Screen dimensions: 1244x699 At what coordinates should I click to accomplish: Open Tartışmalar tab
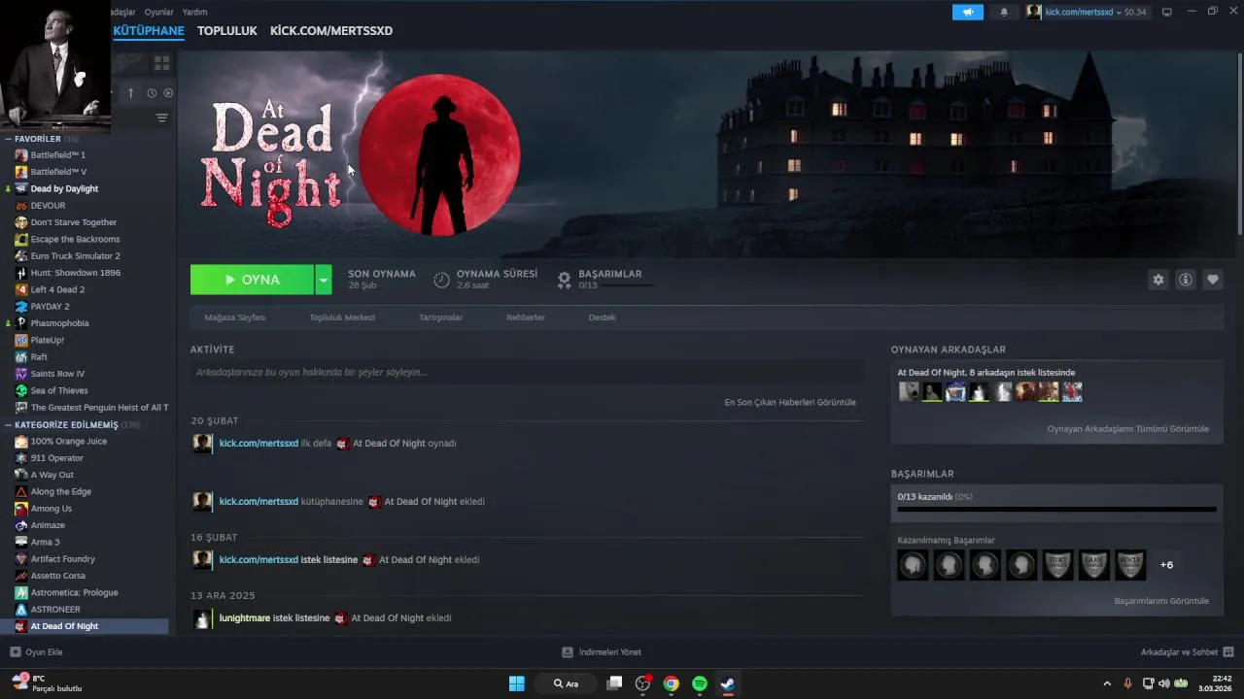pyautogui.click(x=440, y=317)
